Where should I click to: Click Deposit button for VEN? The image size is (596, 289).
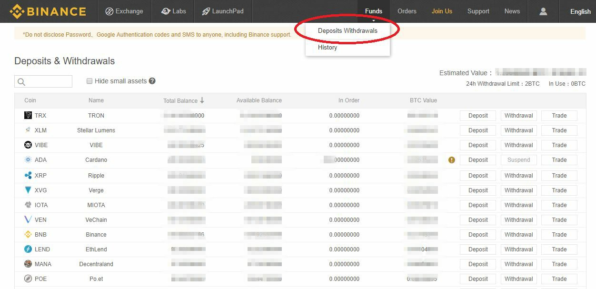[x=478, y=220]
